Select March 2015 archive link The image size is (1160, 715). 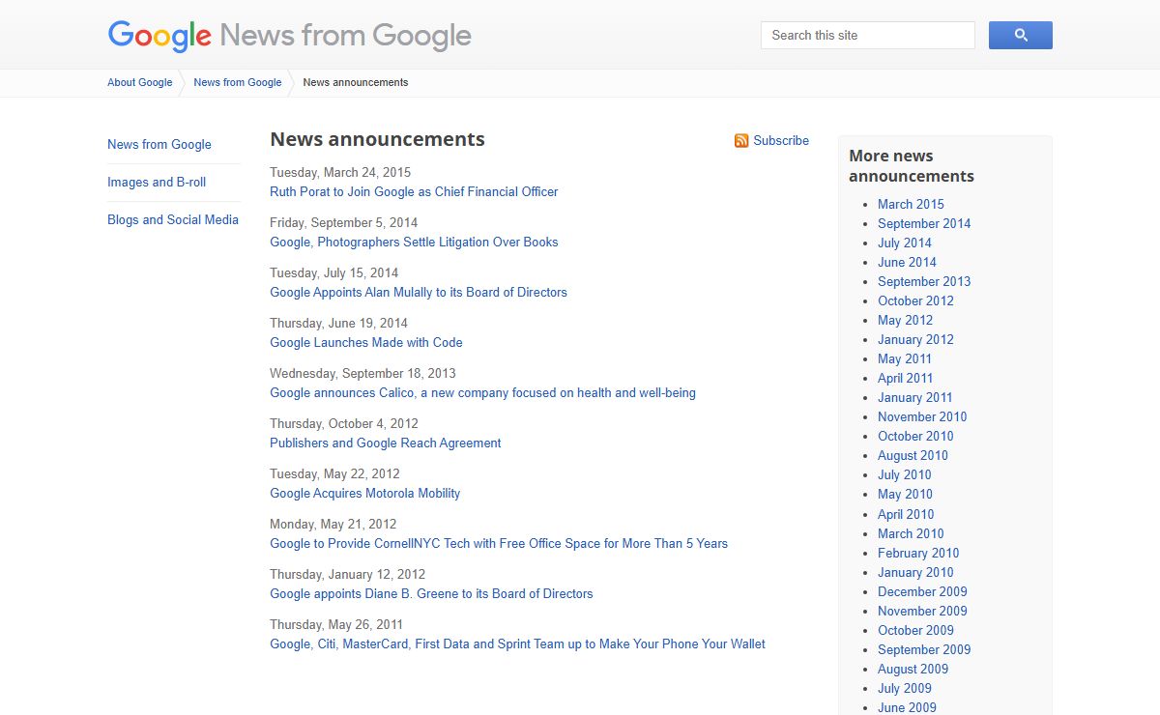coord(911,204)
